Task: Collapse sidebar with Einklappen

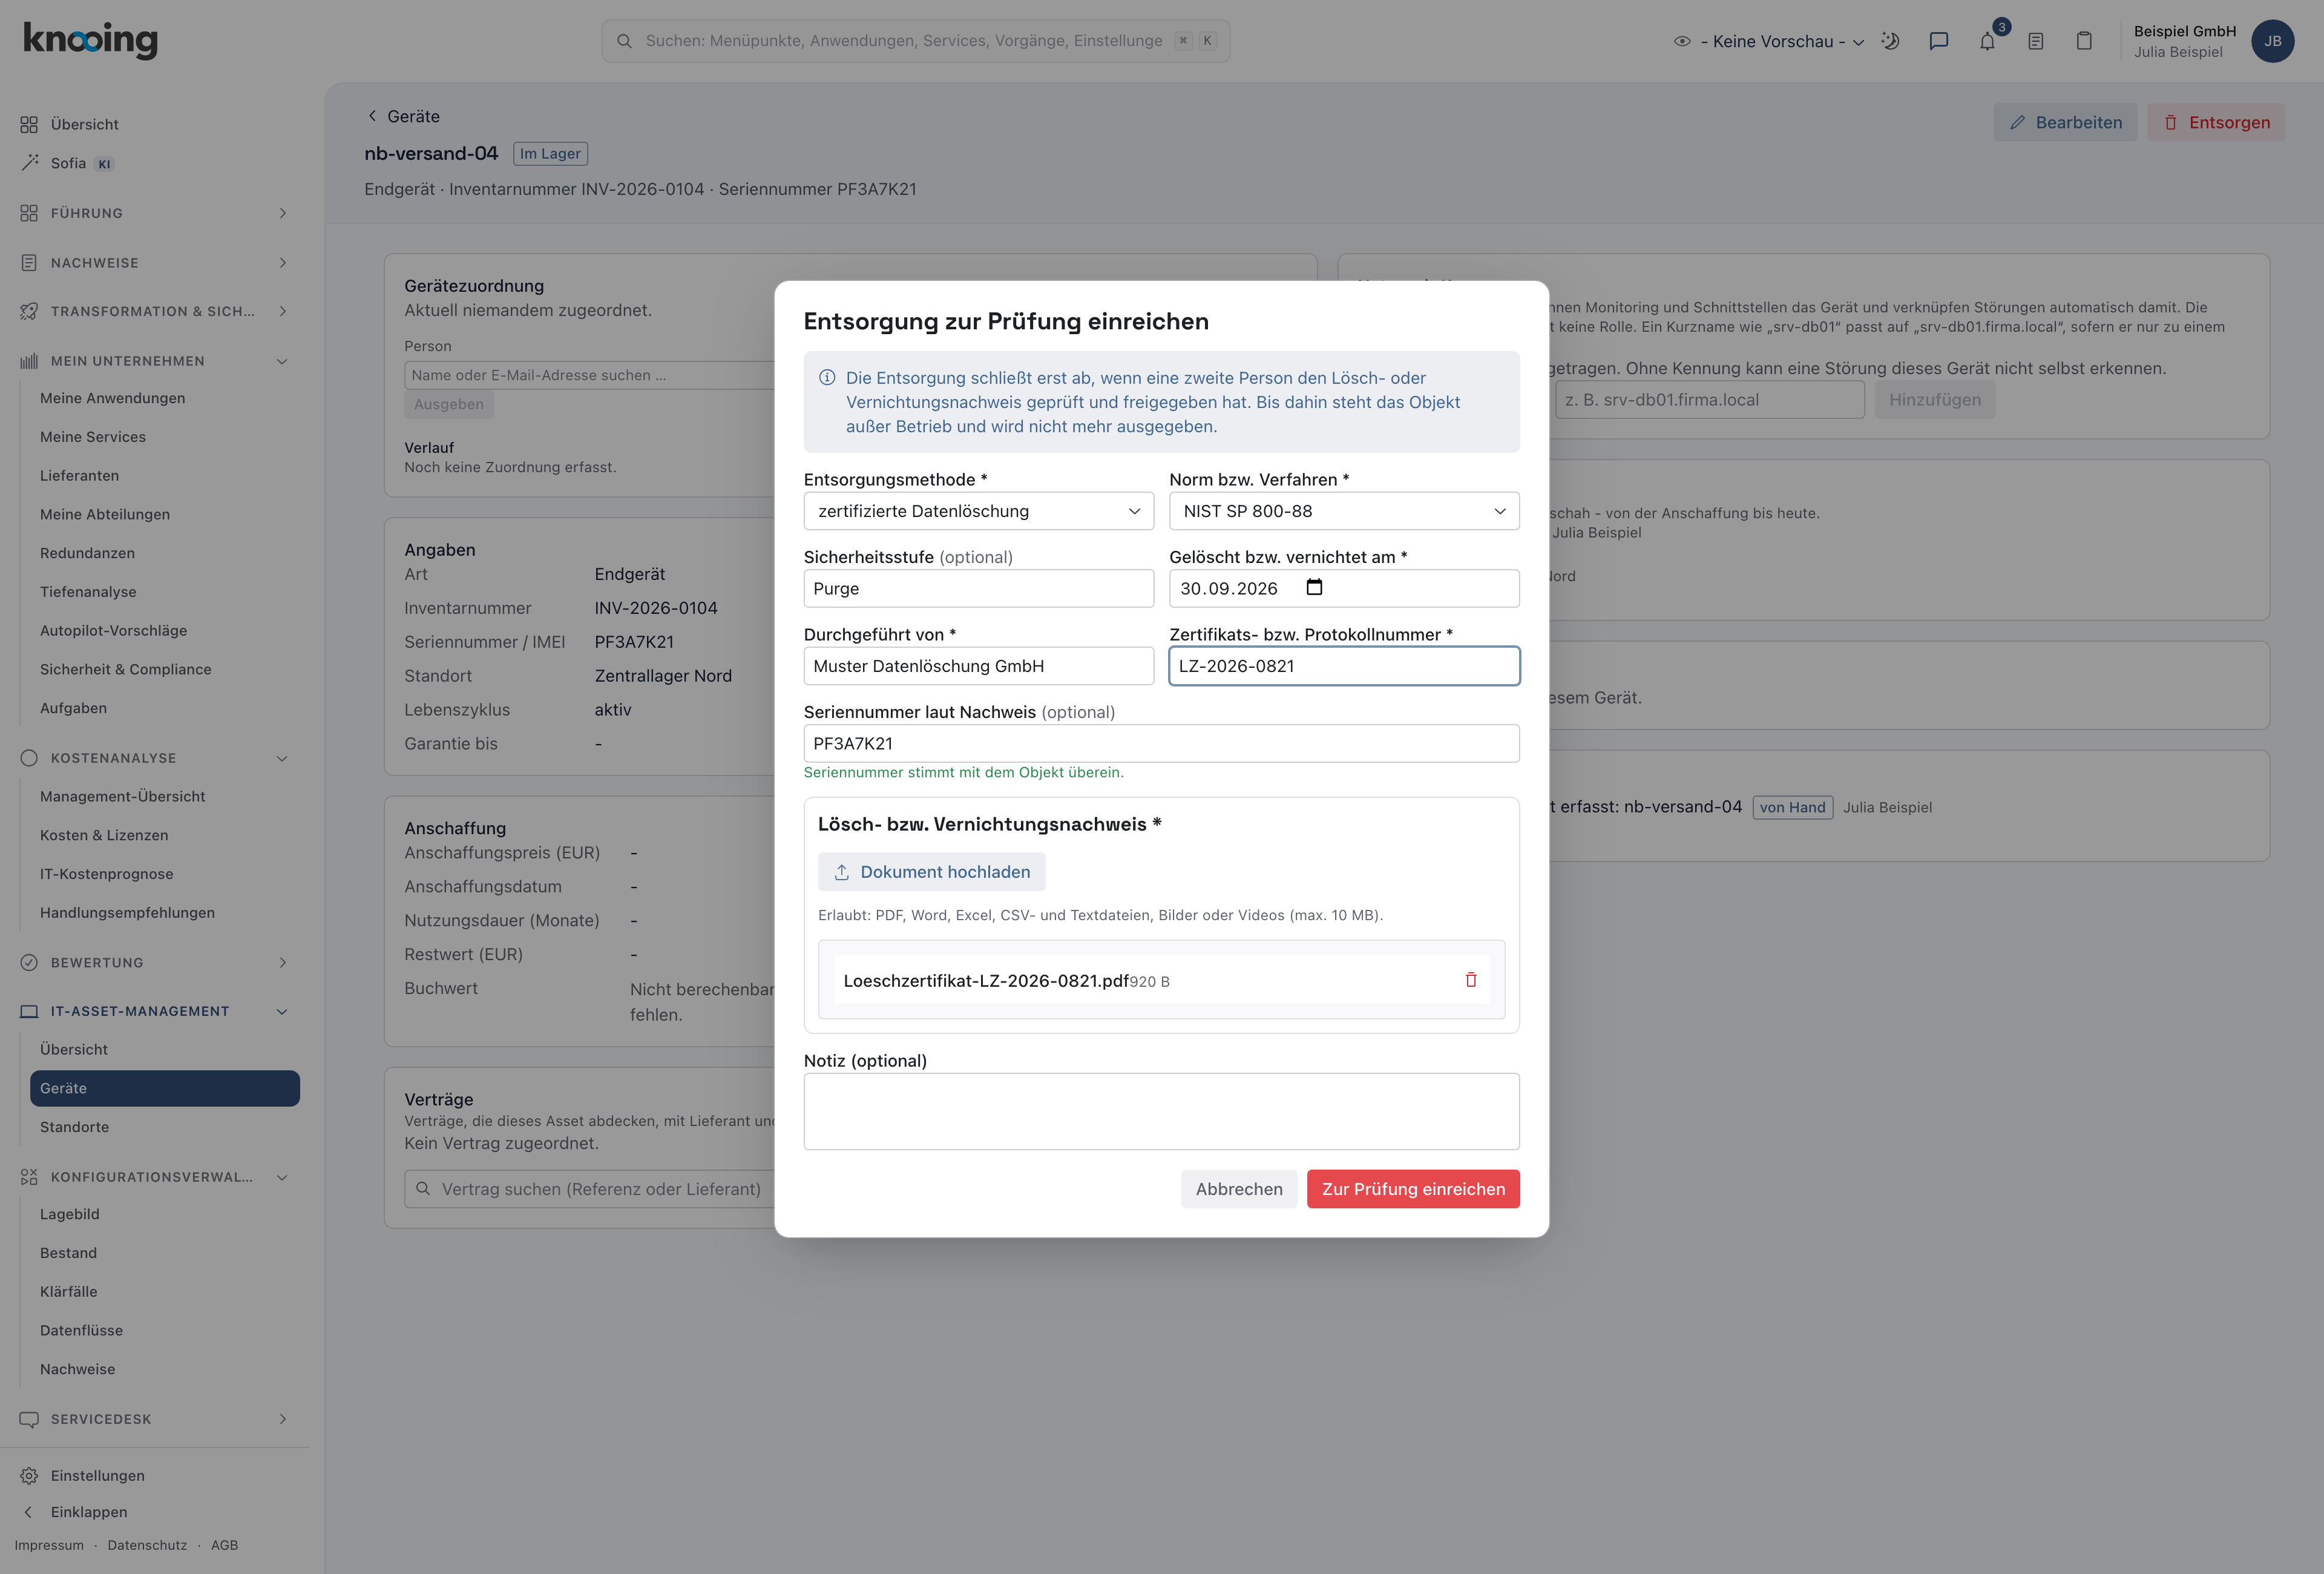Action: (x=74, y=1512)
